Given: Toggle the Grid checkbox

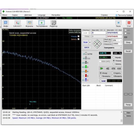Looking at the screenshot, I should [100, 81].
